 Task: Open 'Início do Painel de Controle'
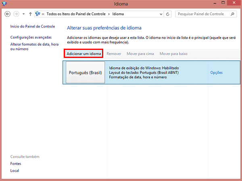pyautogui.click(x=33, y=26)
